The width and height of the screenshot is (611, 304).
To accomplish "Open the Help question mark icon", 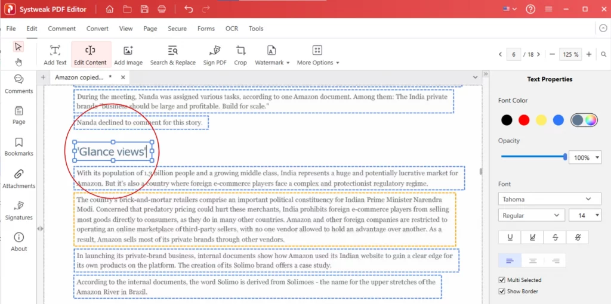I will pyautogui.click(x=530, y=9).
